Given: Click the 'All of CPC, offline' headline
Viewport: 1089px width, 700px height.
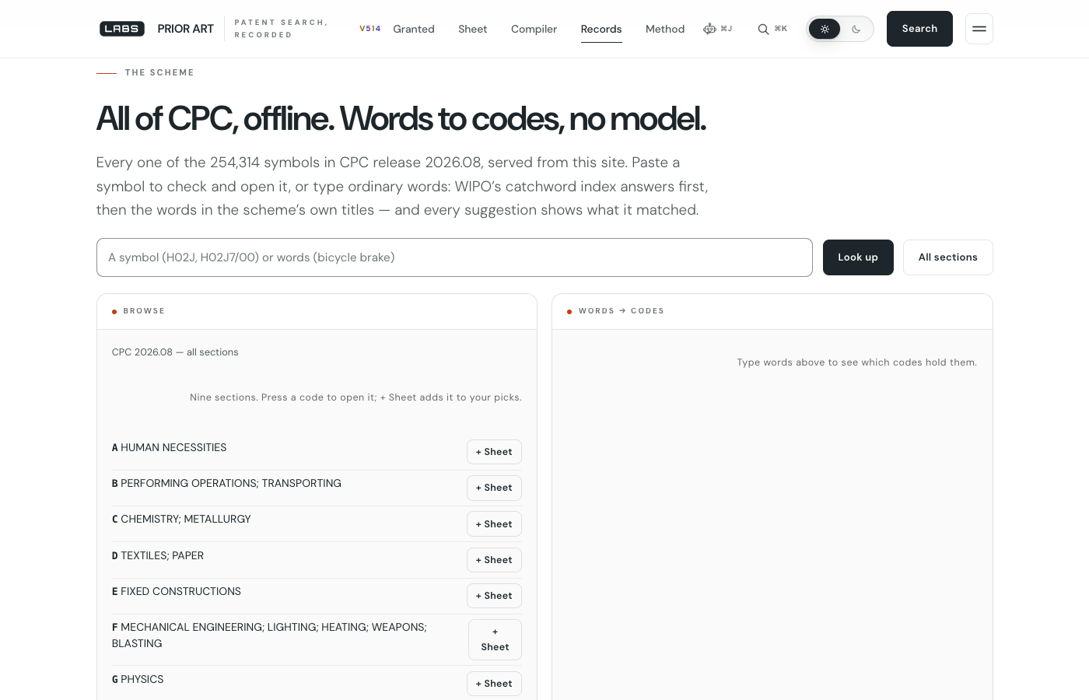Looking at the screenshot, I should coord(401,119).
